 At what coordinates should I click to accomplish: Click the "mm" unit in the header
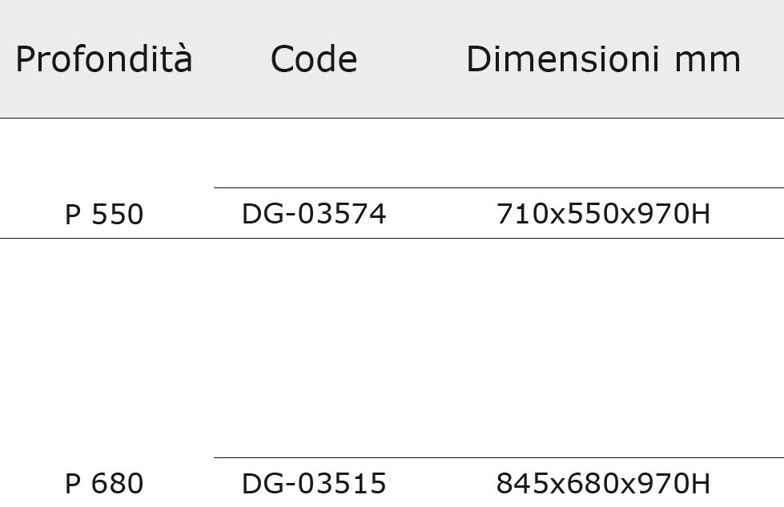coord(707,60)
